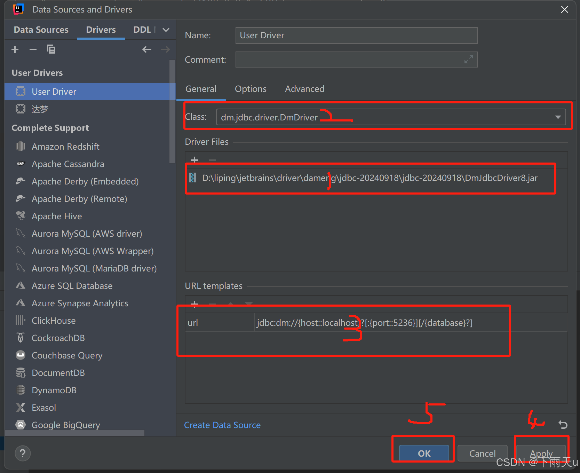Screen dimensions: 580x473
Task: Add a new driver with plus icon
Action: click(x=15, y=49)
